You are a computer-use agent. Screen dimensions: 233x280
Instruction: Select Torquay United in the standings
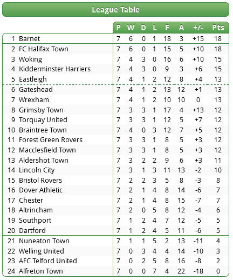coord(43,119)
